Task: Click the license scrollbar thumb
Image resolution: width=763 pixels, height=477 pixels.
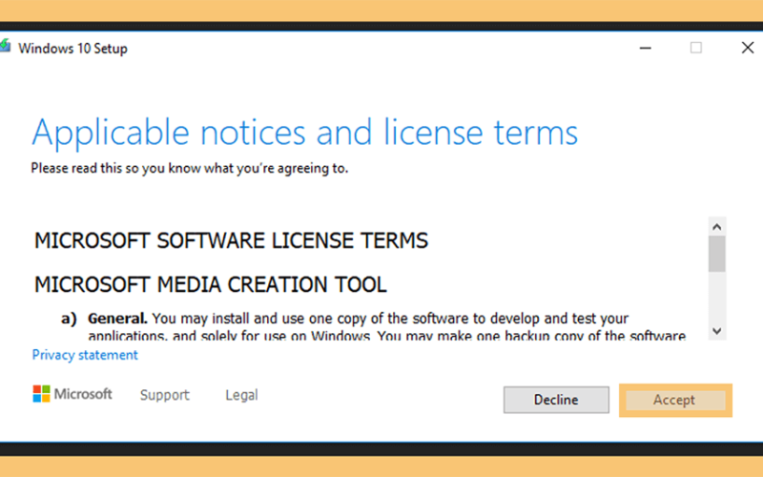Action: (x=717, y=254)
